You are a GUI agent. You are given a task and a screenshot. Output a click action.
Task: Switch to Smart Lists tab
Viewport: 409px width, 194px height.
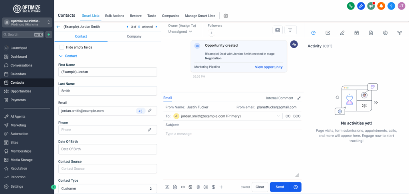point(91,16)
